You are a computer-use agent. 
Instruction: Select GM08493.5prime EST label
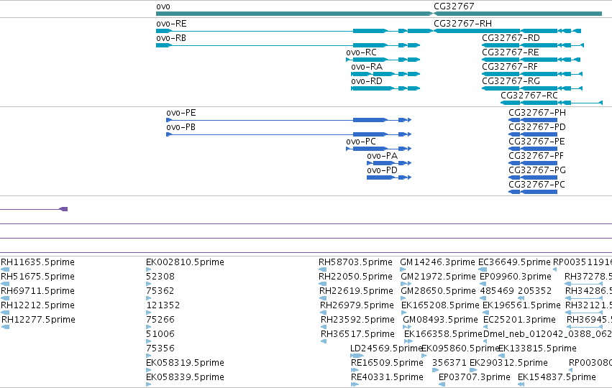pos(440,320)
